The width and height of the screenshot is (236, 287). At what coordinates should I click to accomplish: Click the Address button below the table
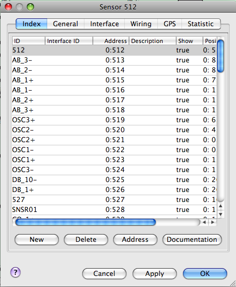tap(135, 239)
